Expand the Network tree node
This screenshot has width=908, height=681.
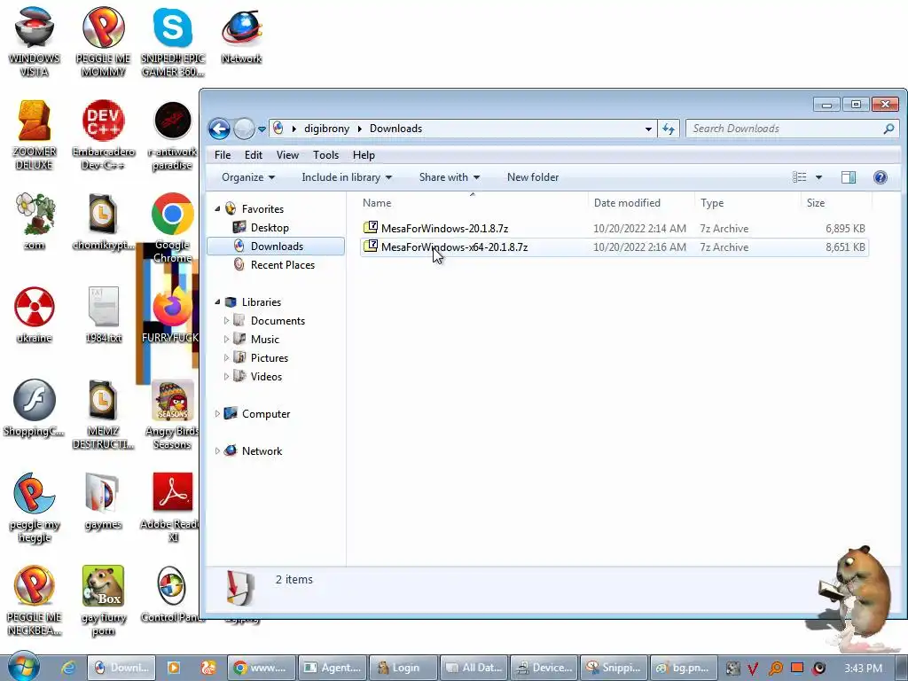(217, 450)
